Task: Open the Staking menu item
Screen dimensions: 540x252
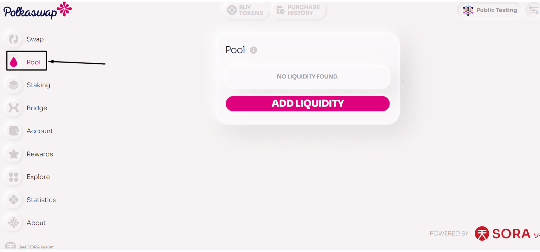Action: [38, 85]
